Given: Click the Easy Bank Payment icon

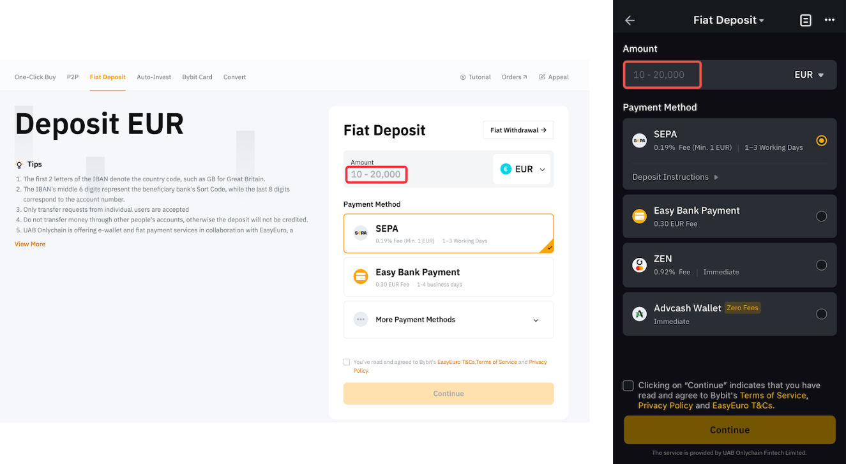Looking at the screenshot, I should [361, 277].
